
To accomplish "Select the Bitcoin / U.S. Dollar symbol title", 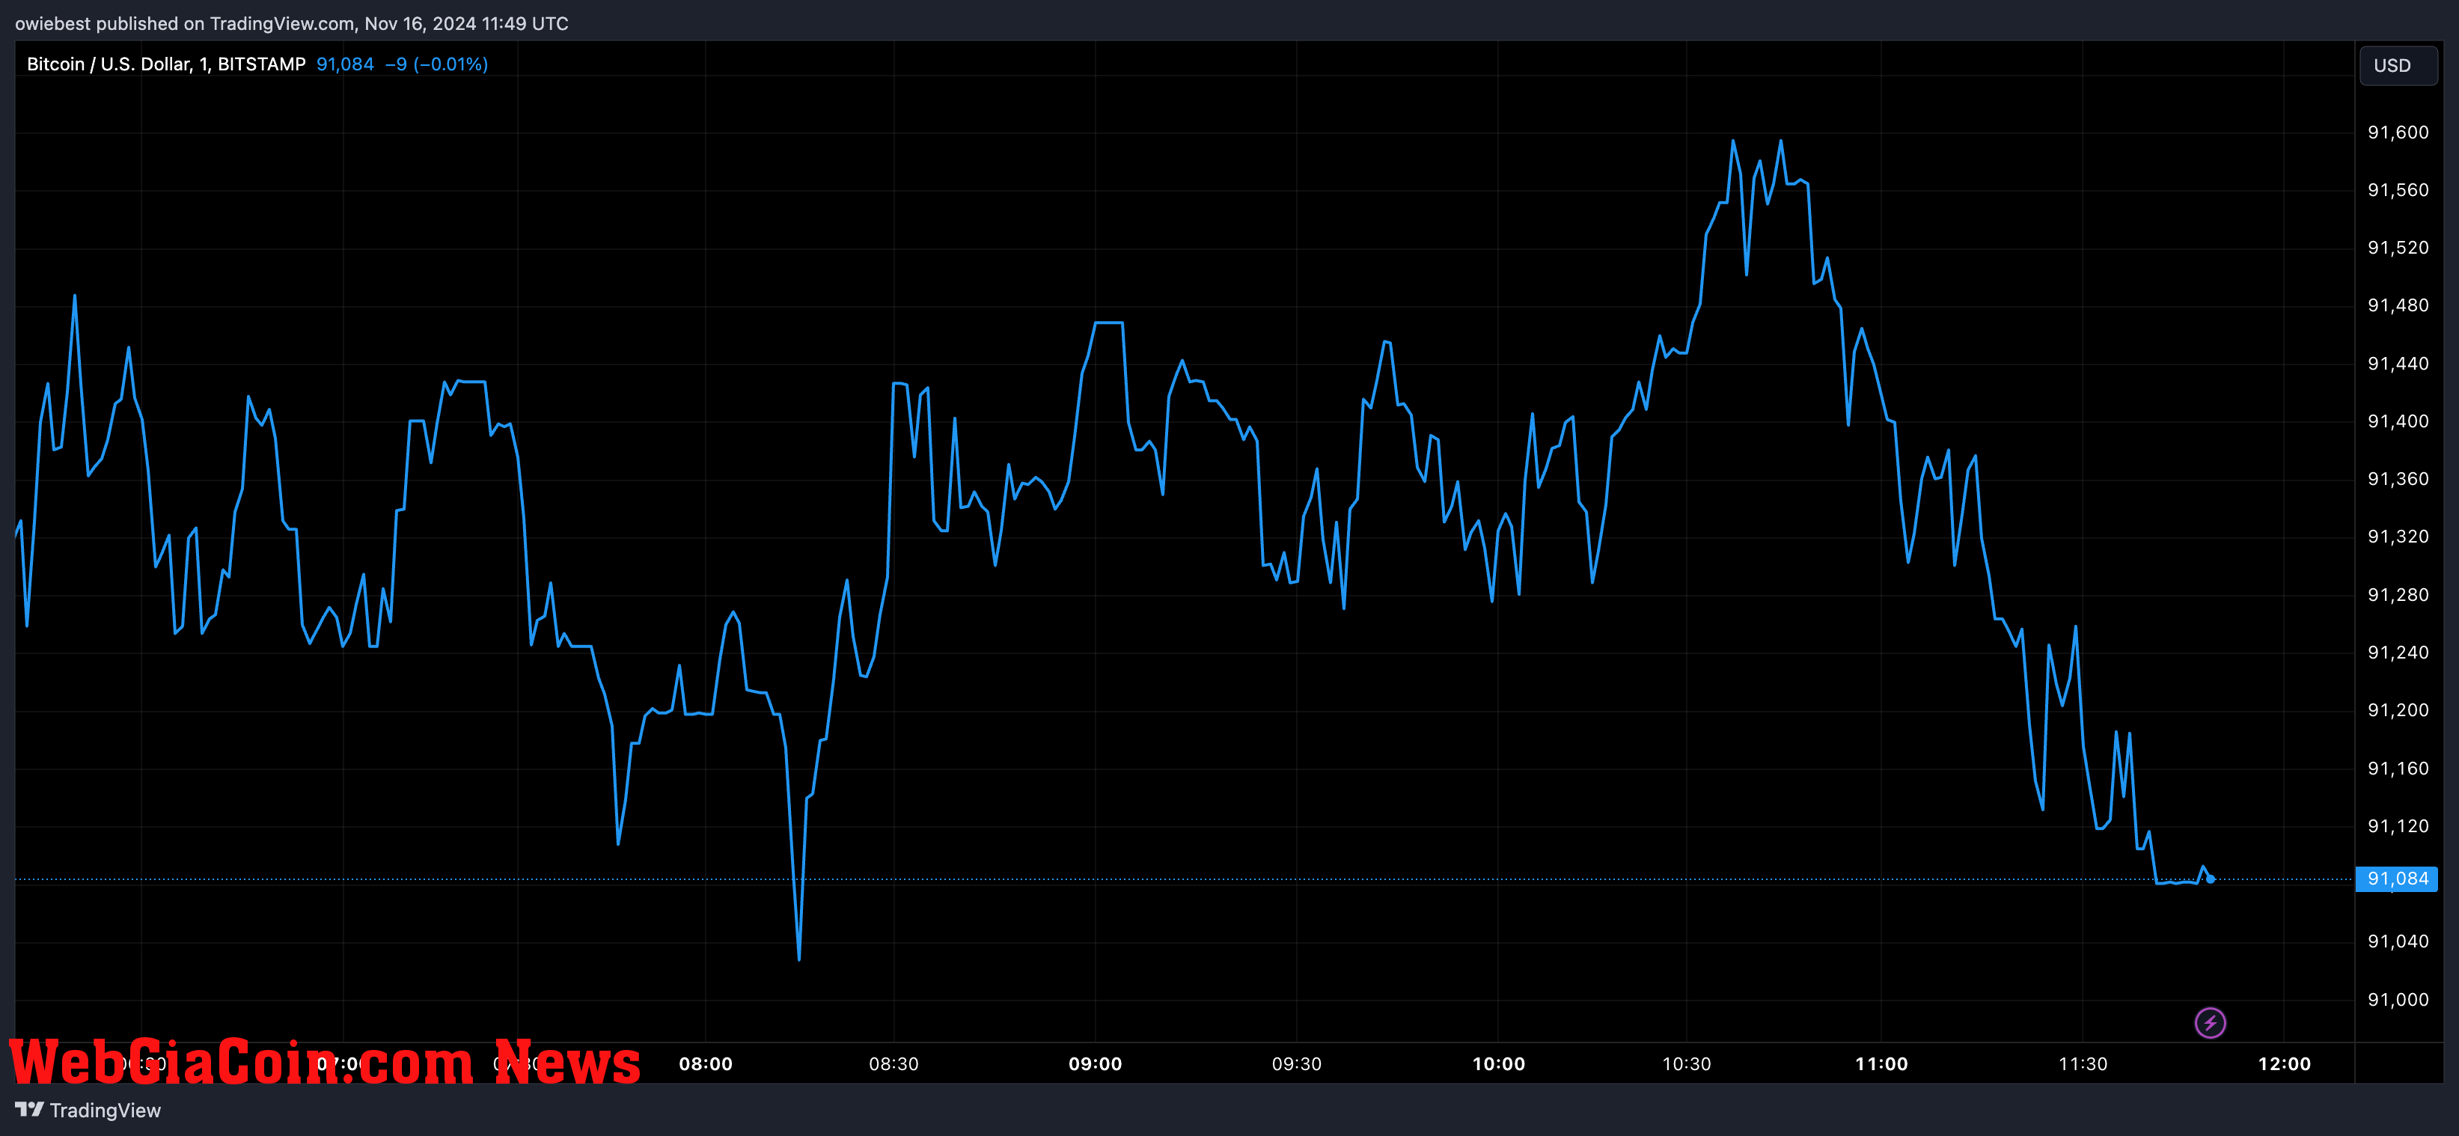I will coord(166,64).
